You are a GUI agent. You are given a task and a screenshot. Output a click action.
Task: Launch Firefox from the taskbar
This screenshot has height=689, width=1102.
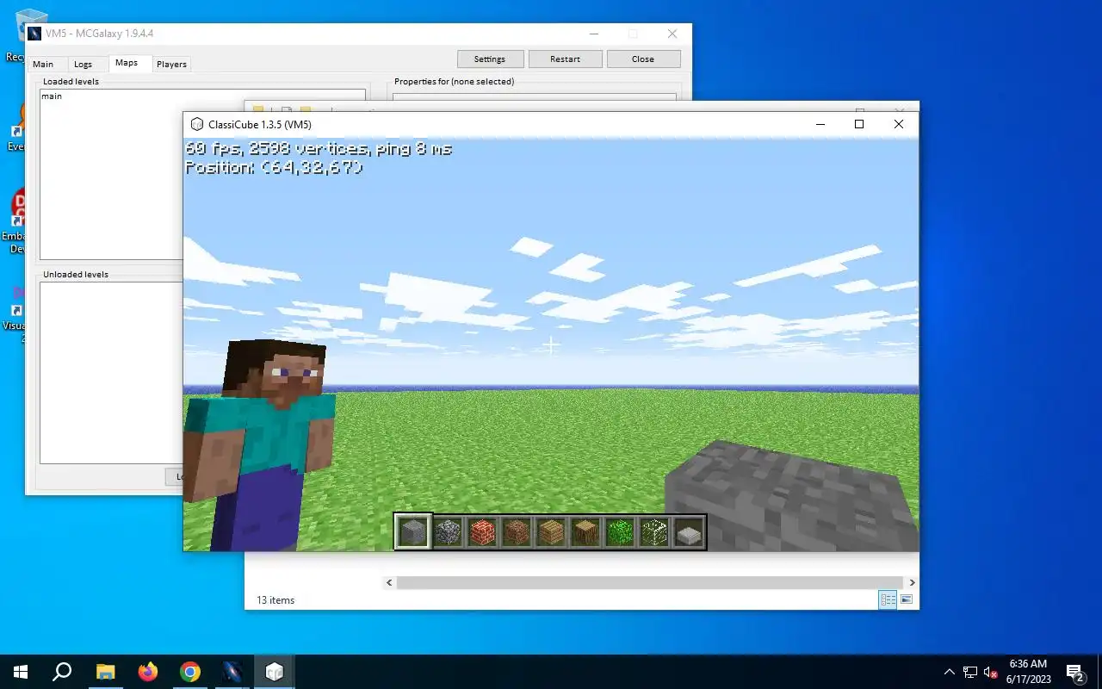pyautogui.click(x=148, y=672)
